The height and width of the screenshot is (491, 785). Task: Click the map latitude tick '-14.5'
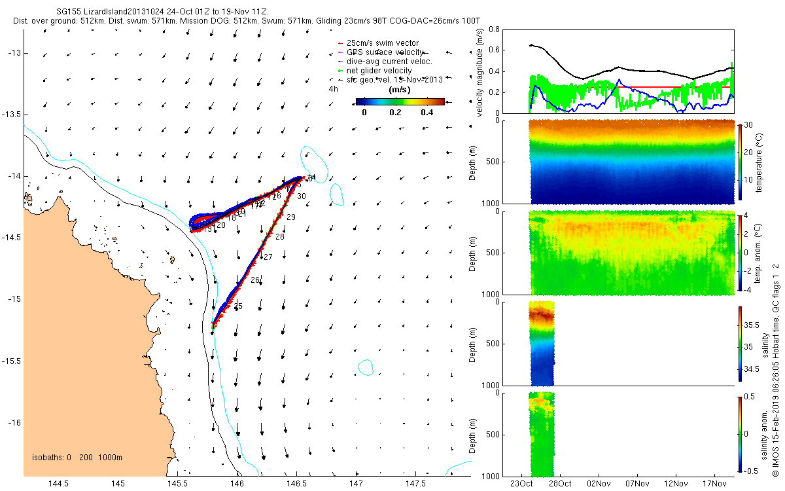pyautogui.click(x=12, y=238)
